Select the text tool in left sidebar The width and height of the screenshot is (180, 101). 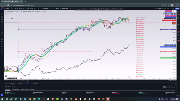tap(2, 27)
